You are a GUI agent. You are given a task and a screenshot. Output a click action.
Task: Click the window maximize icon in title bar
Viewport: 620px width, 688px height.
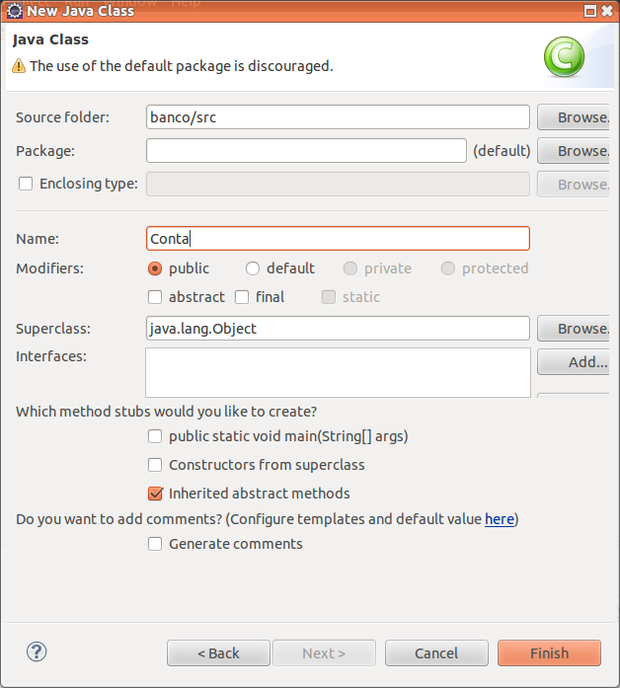click(590, 11)
